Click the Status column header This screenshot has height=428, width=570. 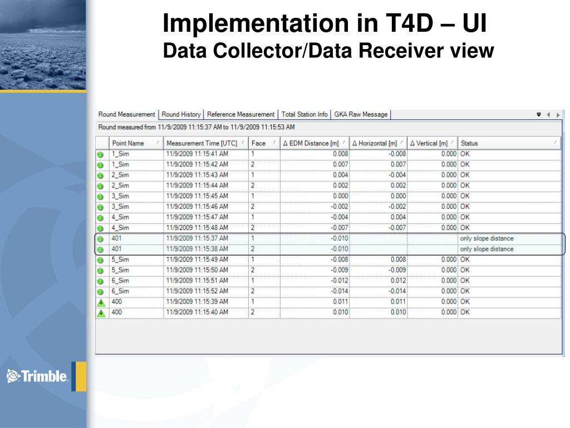[x=509, y=143]
